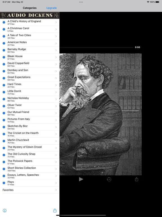Tap the Audio Dickens banner

30,15
